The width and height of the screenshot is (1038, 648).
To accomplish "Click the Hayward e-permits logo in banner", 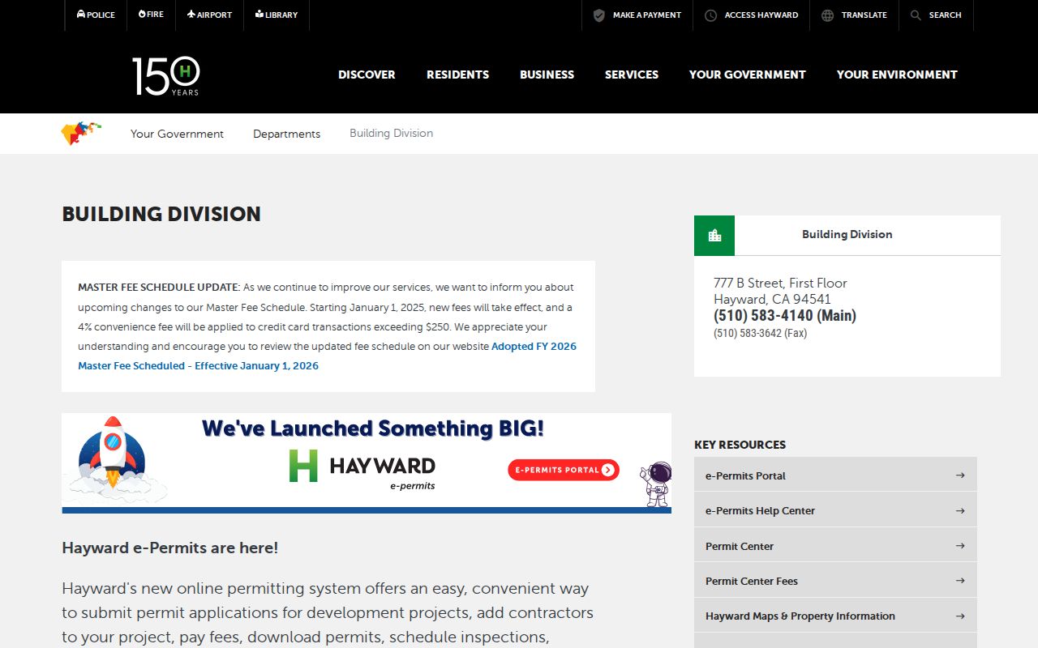I will coord(362,469).
